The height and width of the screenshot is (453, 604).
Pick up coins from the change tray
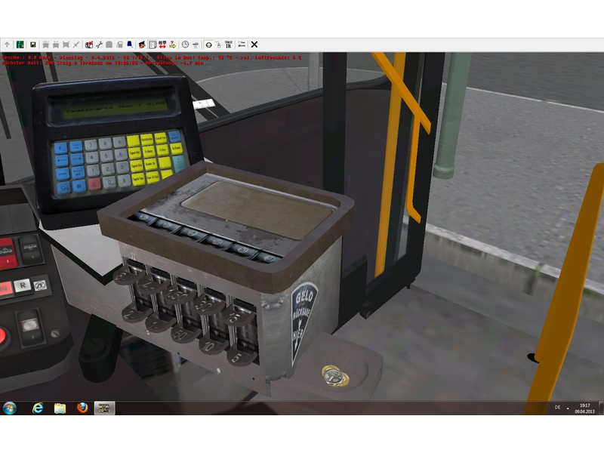[x=334, y=376]
